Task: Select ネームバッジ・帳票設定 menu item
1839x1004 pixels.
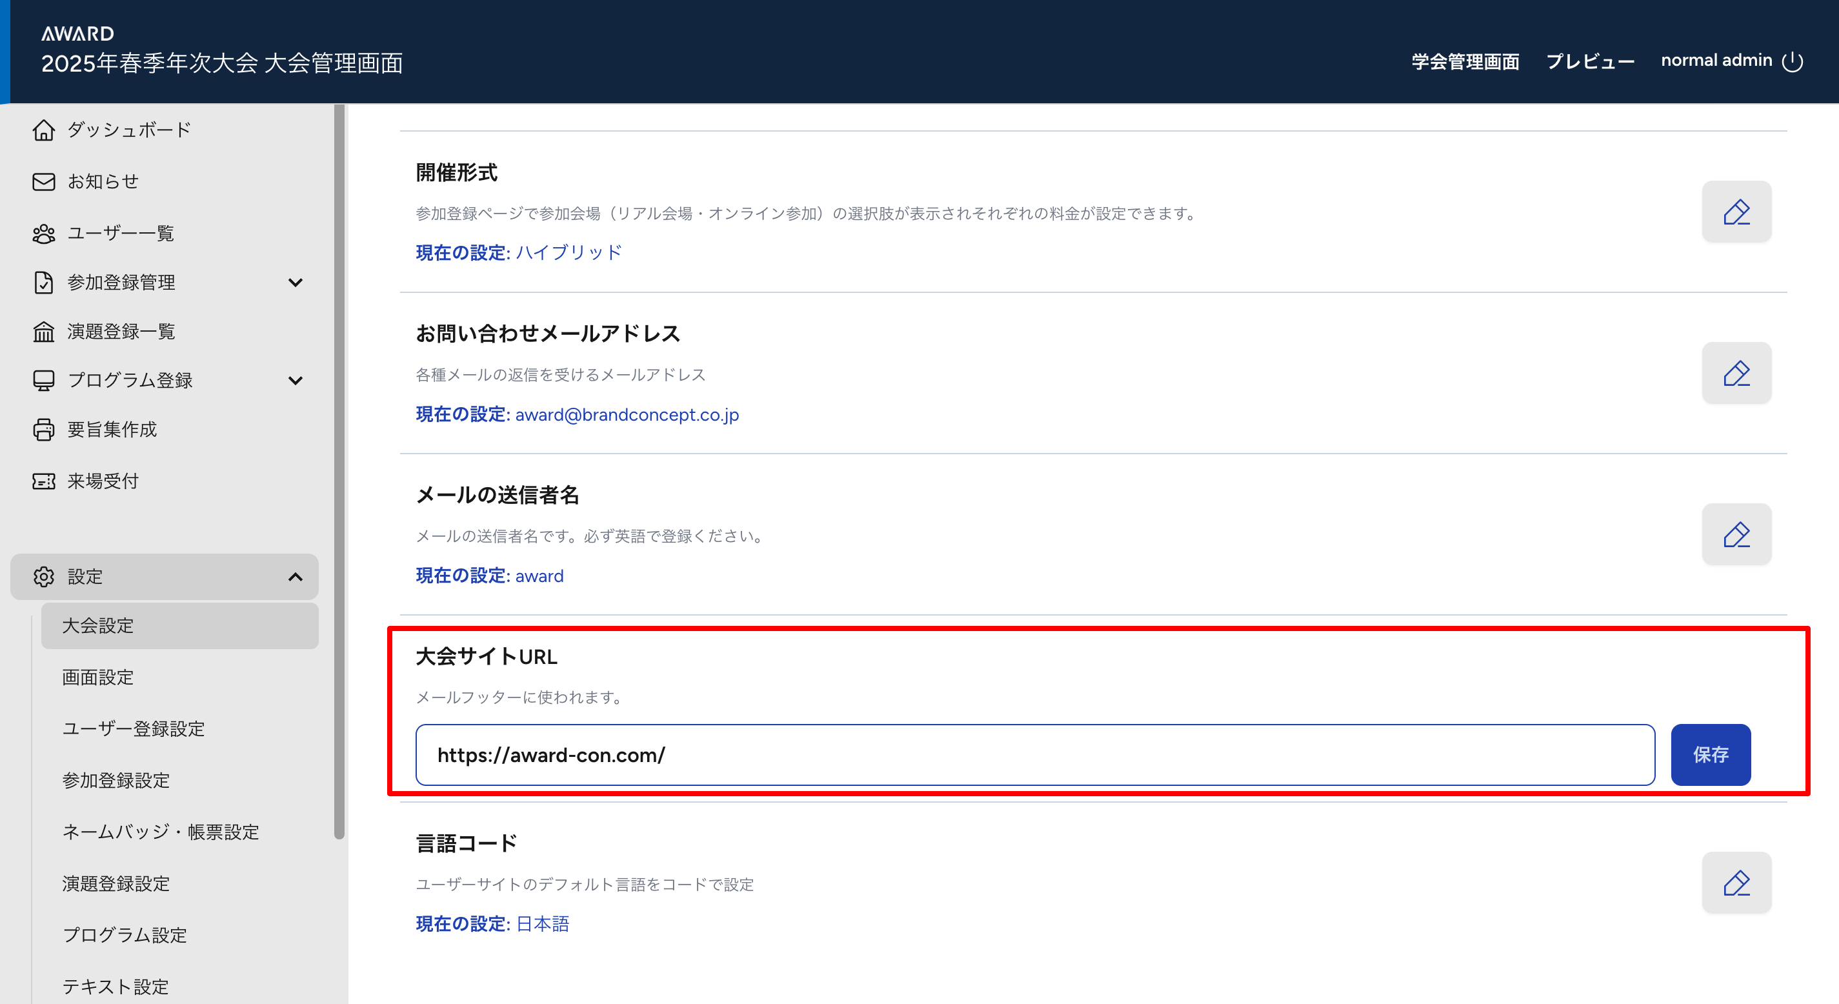Action: (x=161, y=832)
